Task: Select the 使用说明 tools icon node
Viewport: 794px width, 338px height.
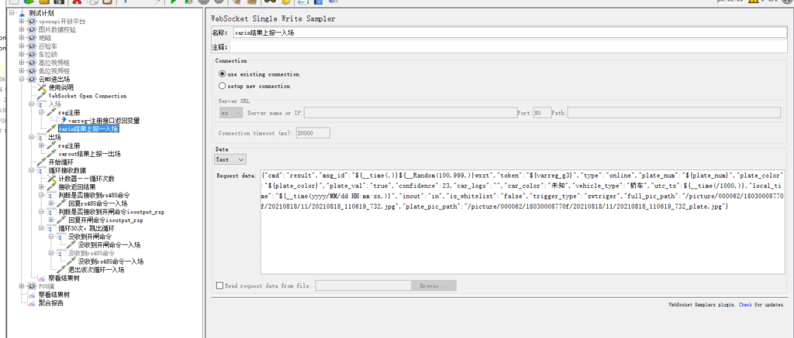Action: 43,87
